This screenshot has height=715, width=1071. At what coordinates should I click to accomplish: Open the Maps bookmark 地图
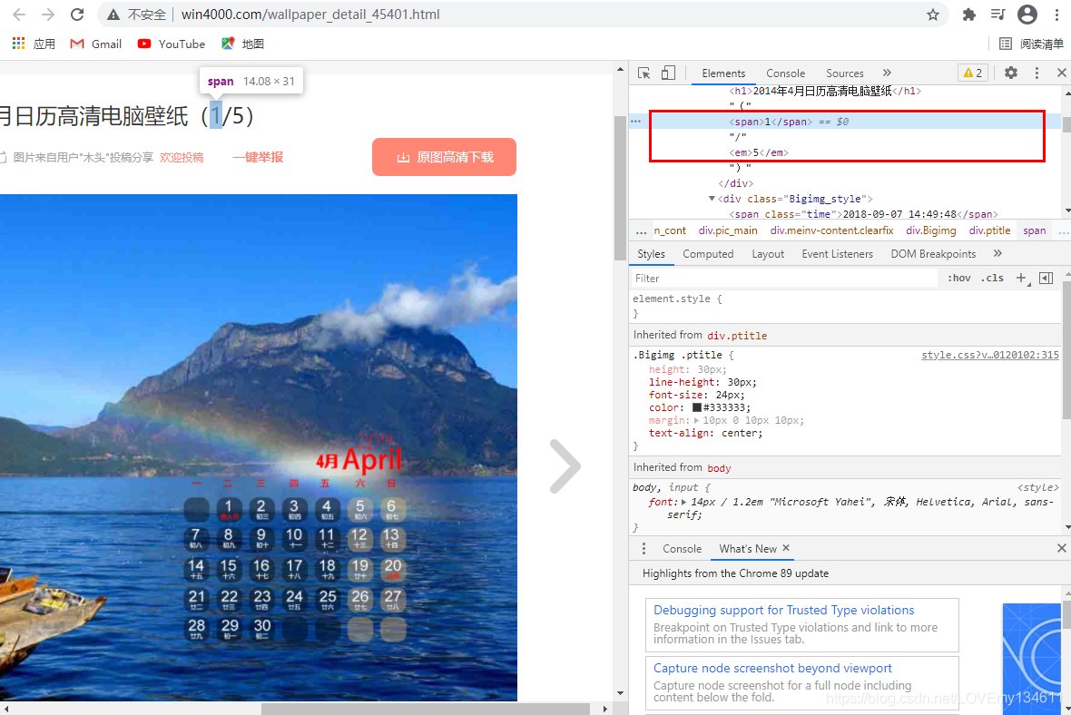coord(243,44)
